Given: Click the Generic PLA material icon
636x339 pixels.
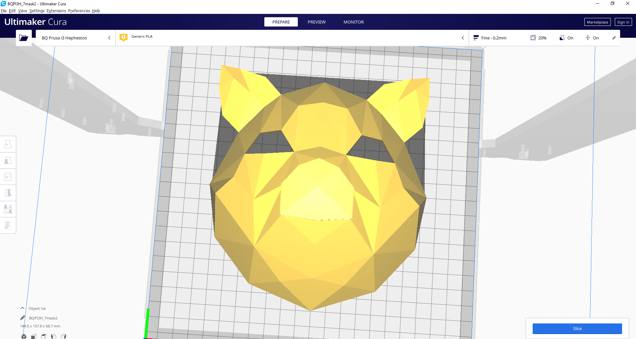Looking at the screenshot, I should (x=124, y=37).
